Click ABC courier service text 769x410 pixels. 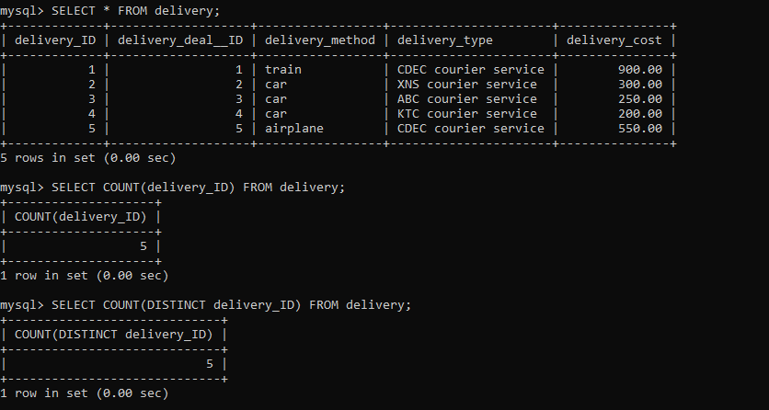point(467,99)
